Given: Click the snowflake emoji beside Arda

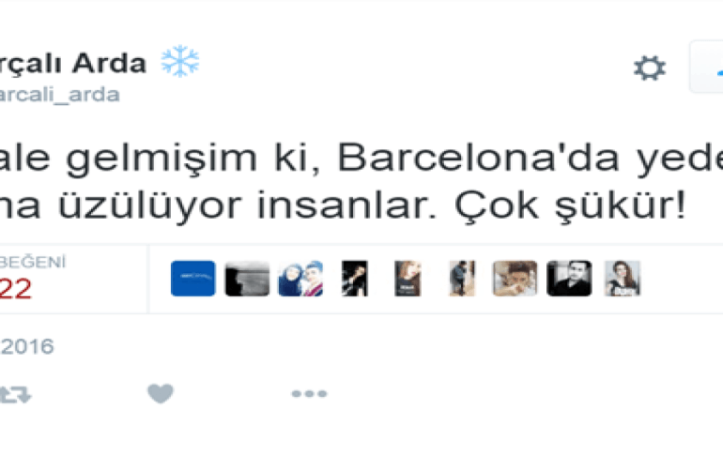Looking at the screenshot, I should (180, 61).
